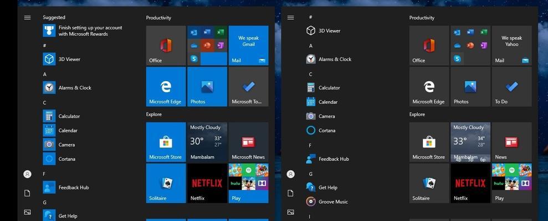Open Documents icon in left Start menu rail
Image resolution: width=548 pixels, height=221 pixels.
click(x=27, y=193)
